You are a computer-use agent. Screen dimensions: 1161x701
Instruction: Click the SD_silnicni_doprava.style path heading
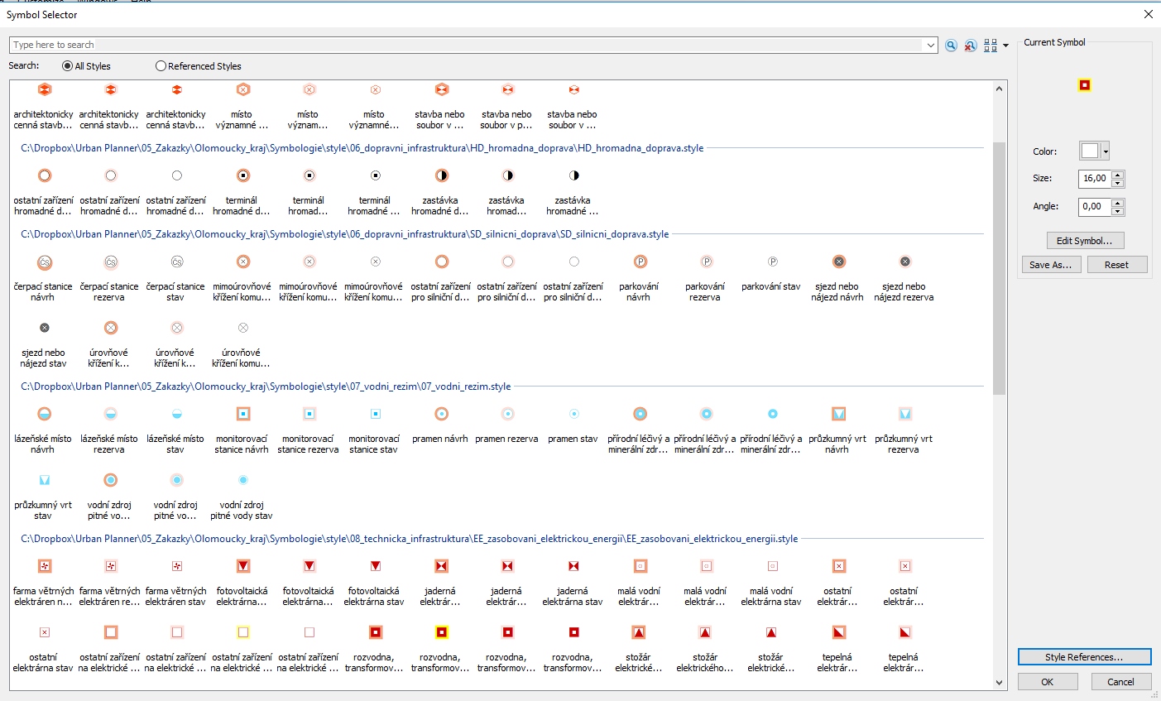tap(344, 234)
